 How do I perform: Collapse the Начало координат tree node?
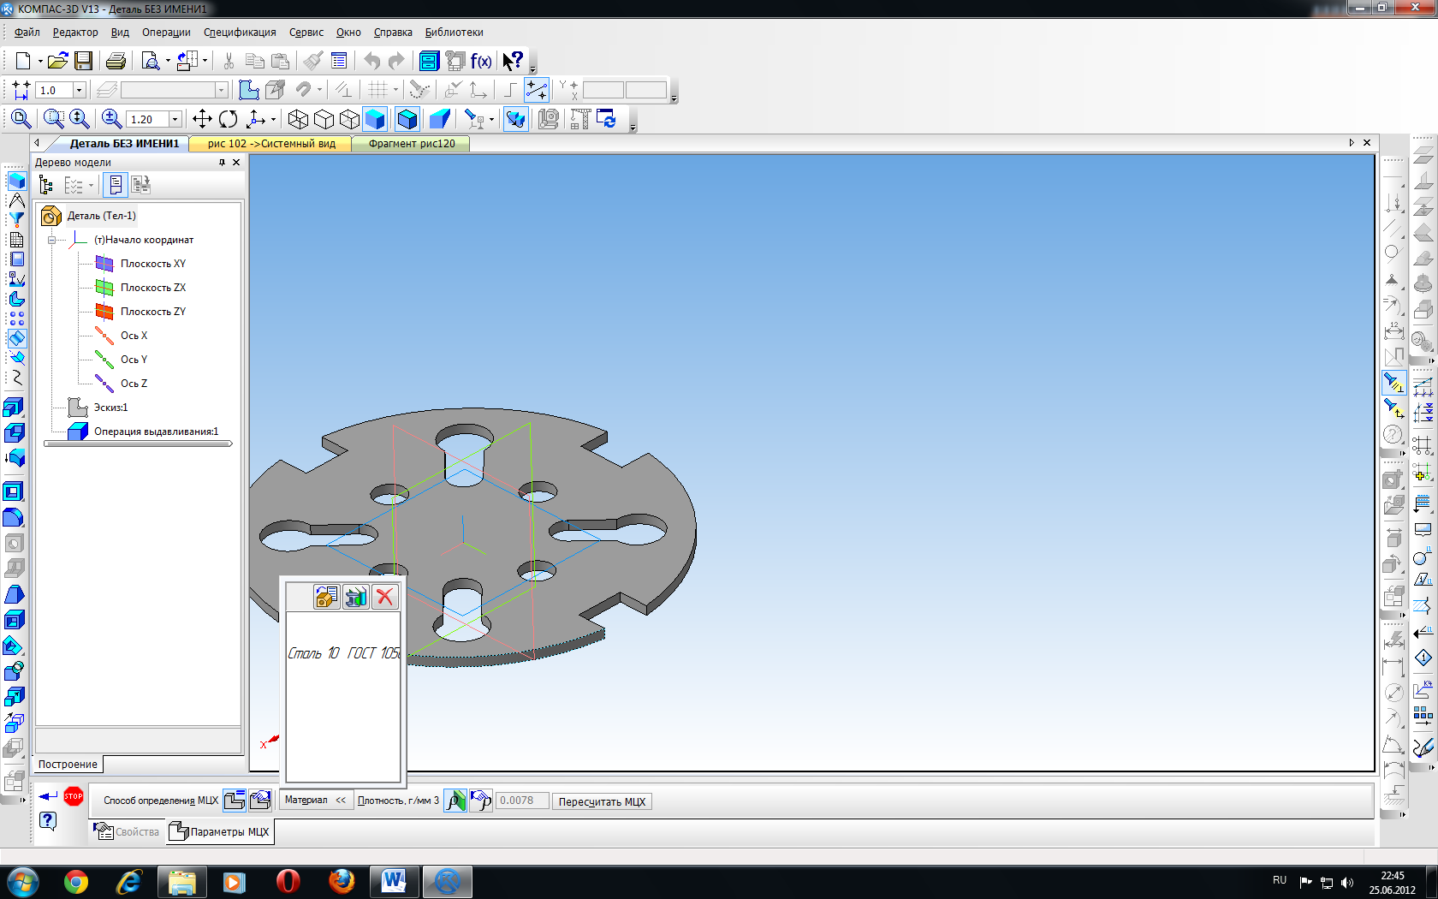[x=51, y=240]
